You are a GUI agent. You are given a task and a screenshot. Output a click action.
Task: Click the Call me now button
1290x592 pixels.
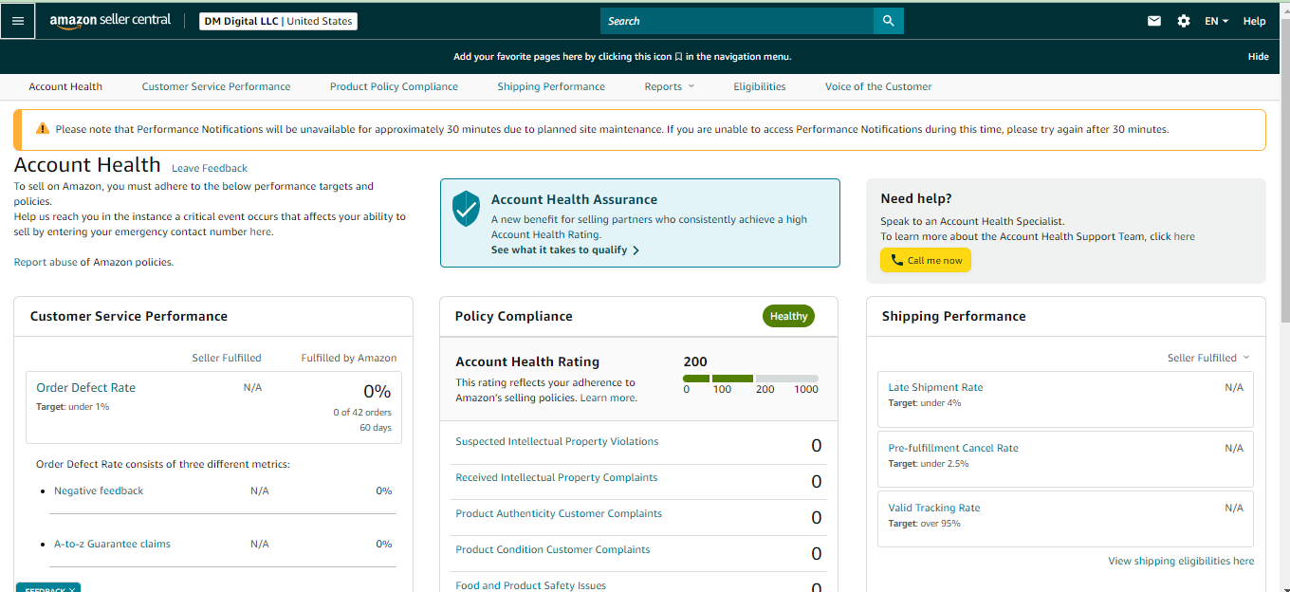pos(926,260)
